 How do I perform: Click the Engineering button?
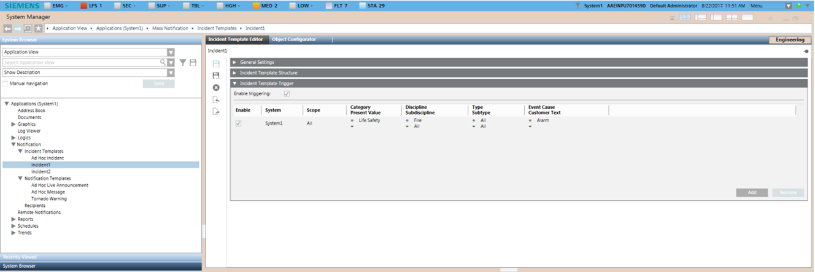pyautogui.click(x=789, y=40)
